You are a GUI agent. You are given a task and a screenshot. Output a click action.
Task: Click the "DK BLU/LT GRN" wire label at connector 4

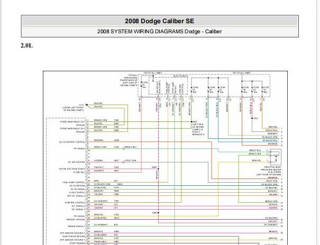270,137
